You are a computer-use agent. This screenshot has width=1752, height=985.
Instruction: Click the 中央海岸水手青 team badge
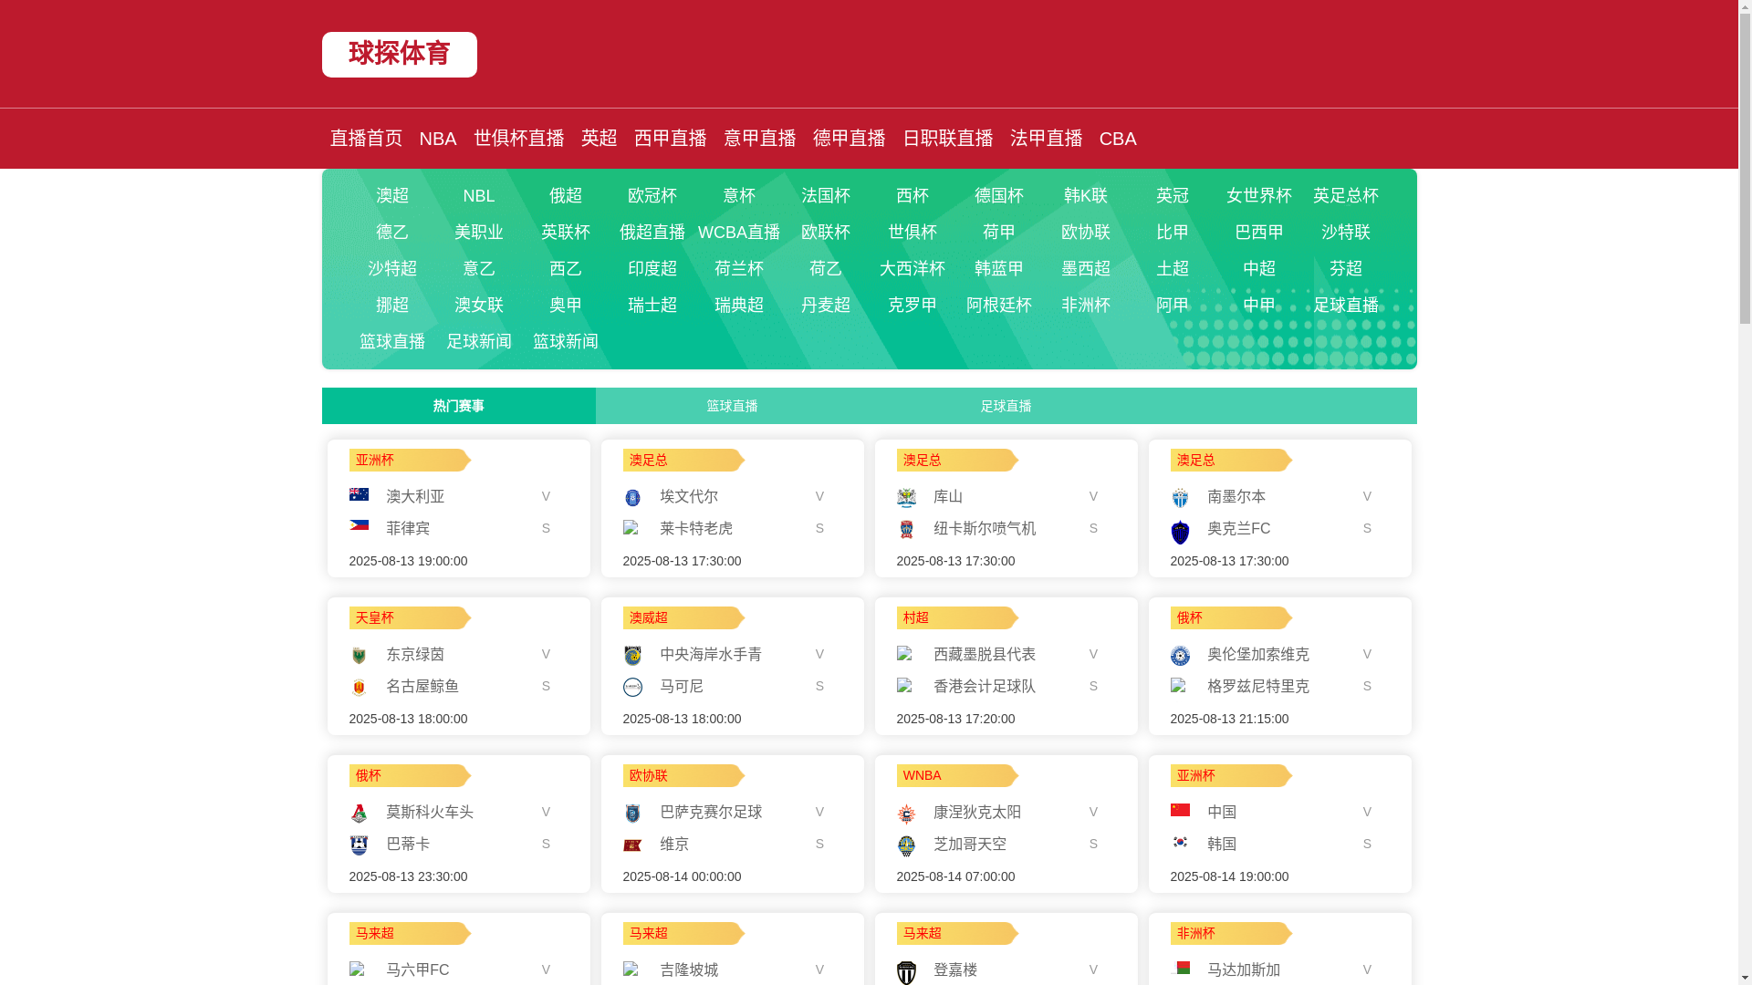632,655
